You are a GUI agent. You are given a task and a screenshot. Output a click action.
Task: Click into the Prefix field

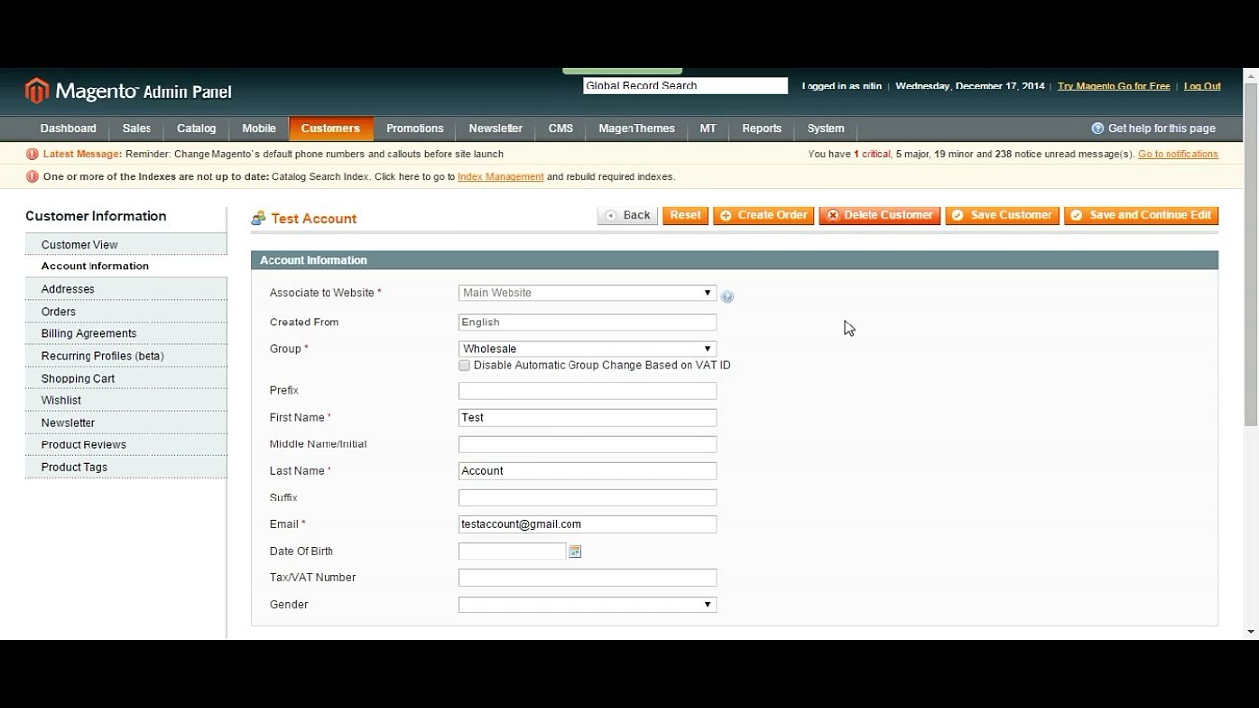click(587, 391)
